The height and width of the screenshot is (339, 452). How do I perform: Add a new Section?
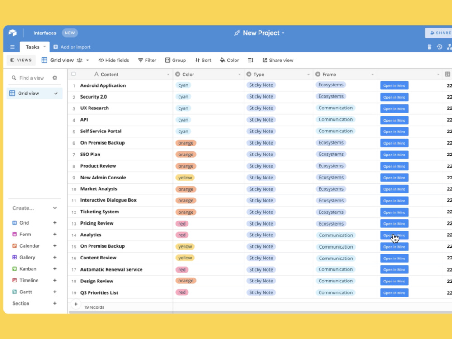tap(55, 304)
